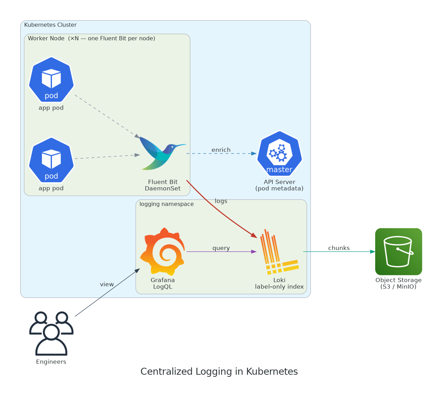Screen dimensions: 439x396
Task: Click the title 'Centralized Logging in Kubernetes'
Action: (x=219, y=372)
